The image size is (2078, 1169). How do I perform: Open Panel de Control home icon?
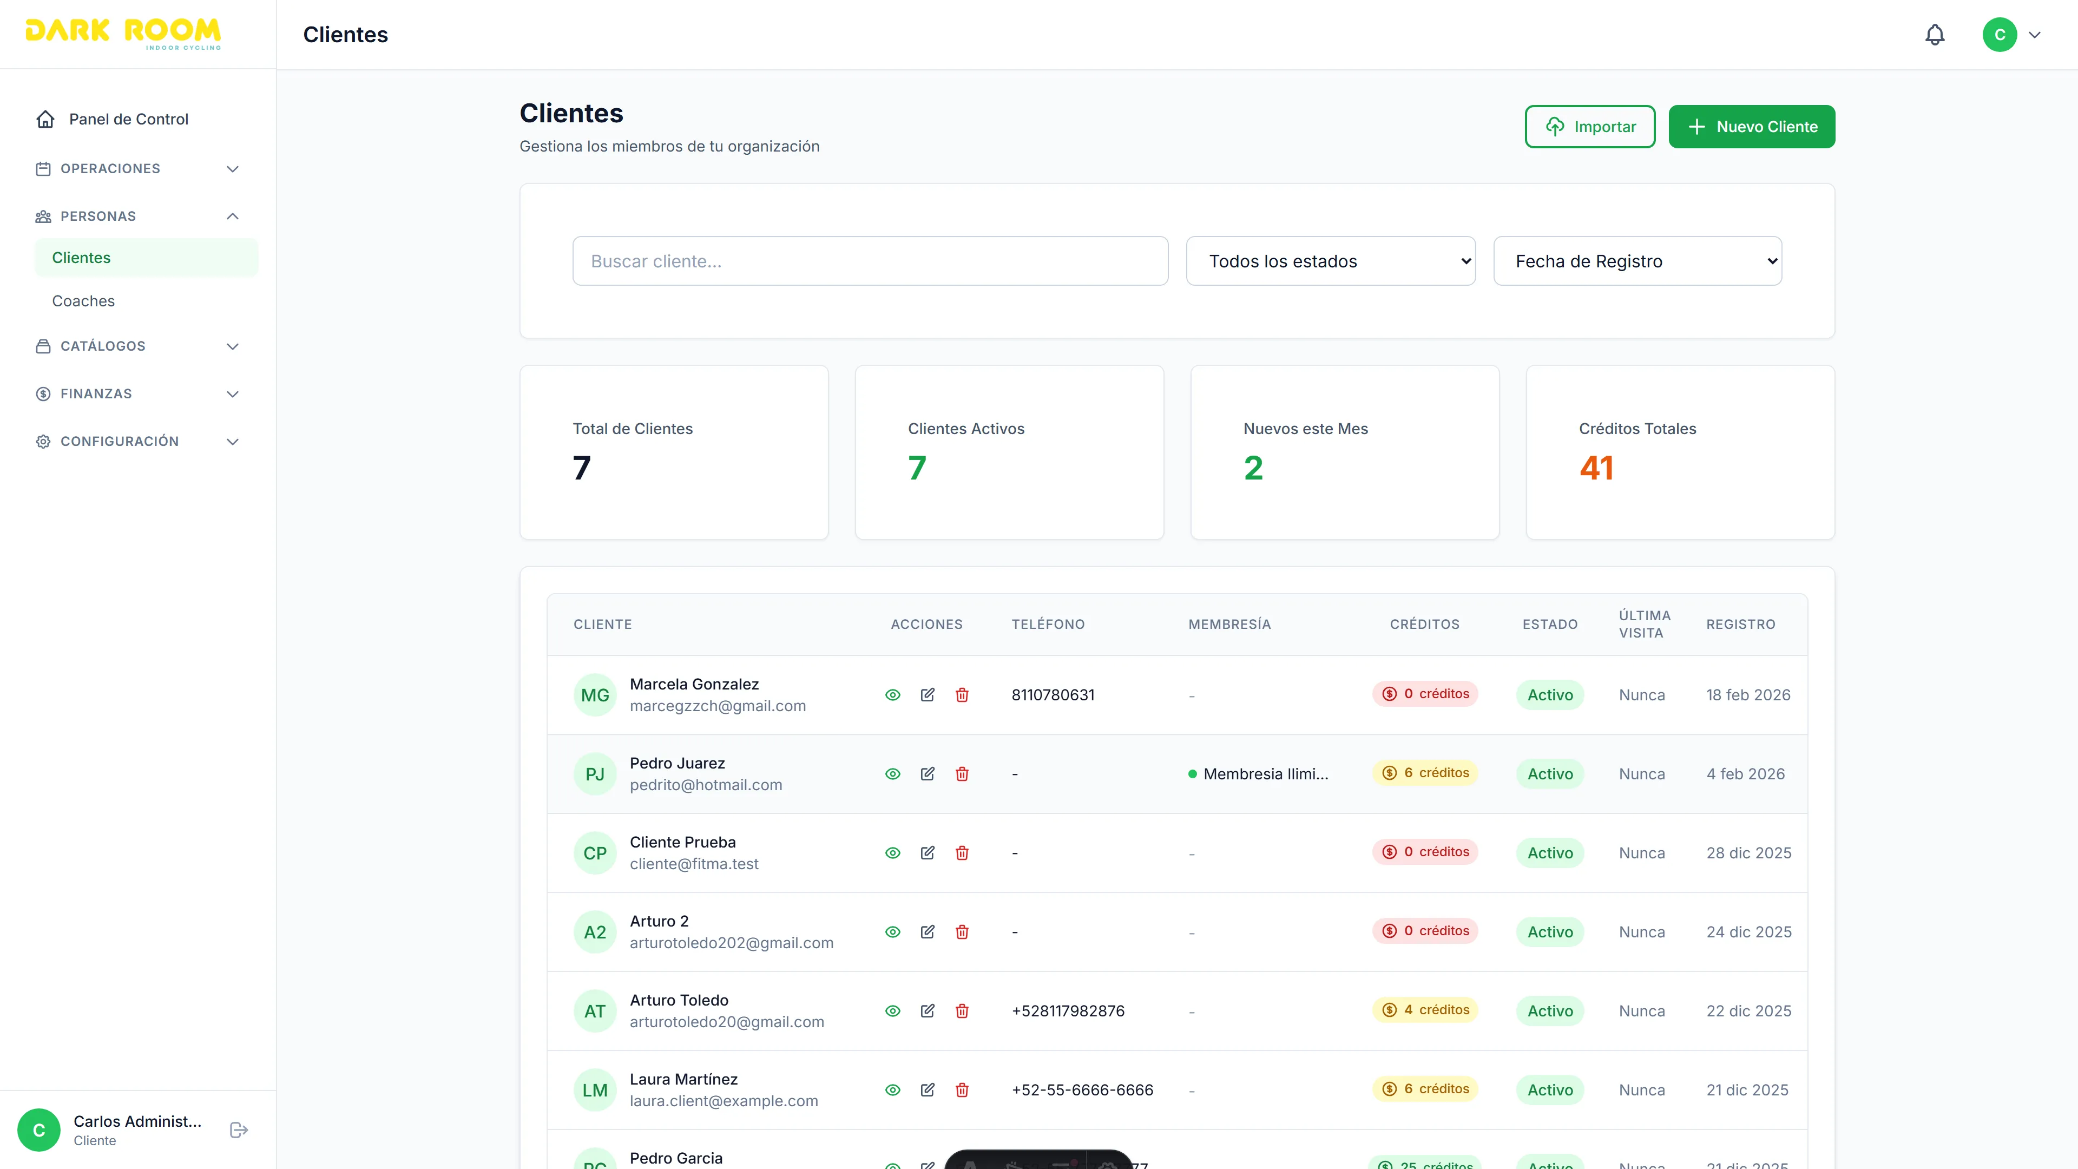click(x=46, y=120)
